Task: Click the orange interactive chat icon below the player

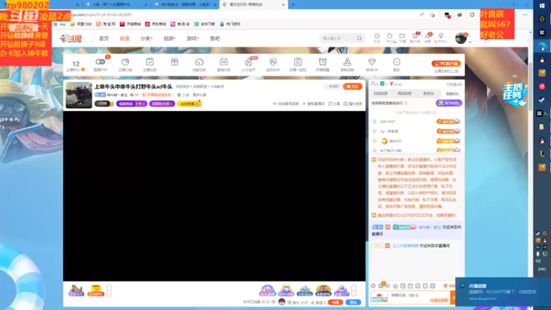Action: point(96,291)
